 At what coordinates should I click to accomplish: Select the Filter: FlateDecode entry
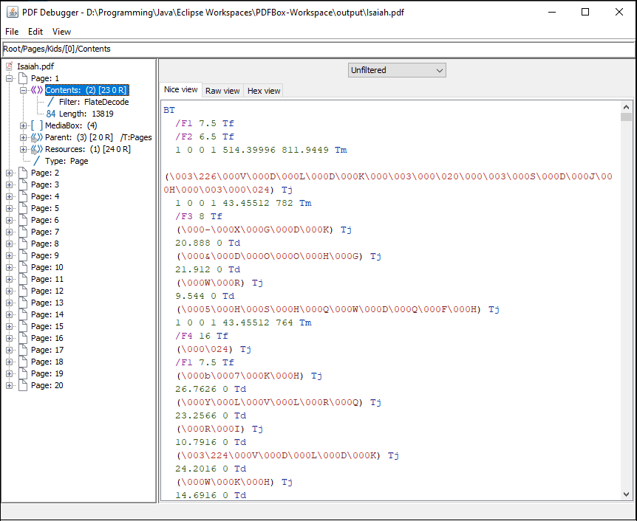point(94,102)
